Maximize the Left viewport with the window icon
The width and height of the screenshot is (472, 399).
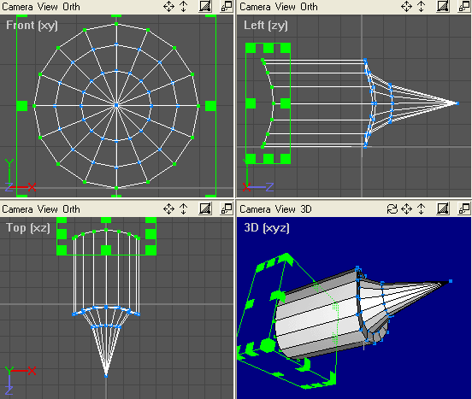[464, 6]
